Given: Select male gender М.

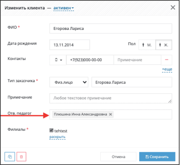Looking at the screenshot, I should click(x=147, y=45).
